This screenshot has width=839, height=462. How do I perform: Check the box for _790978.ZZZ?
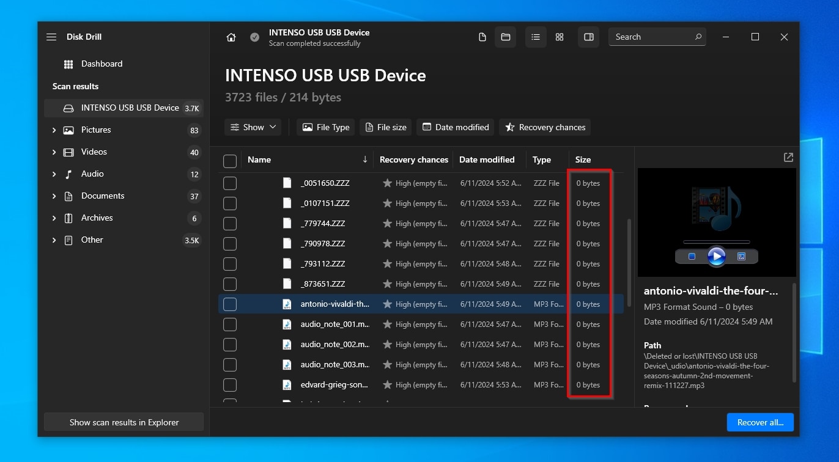(230, 244)
